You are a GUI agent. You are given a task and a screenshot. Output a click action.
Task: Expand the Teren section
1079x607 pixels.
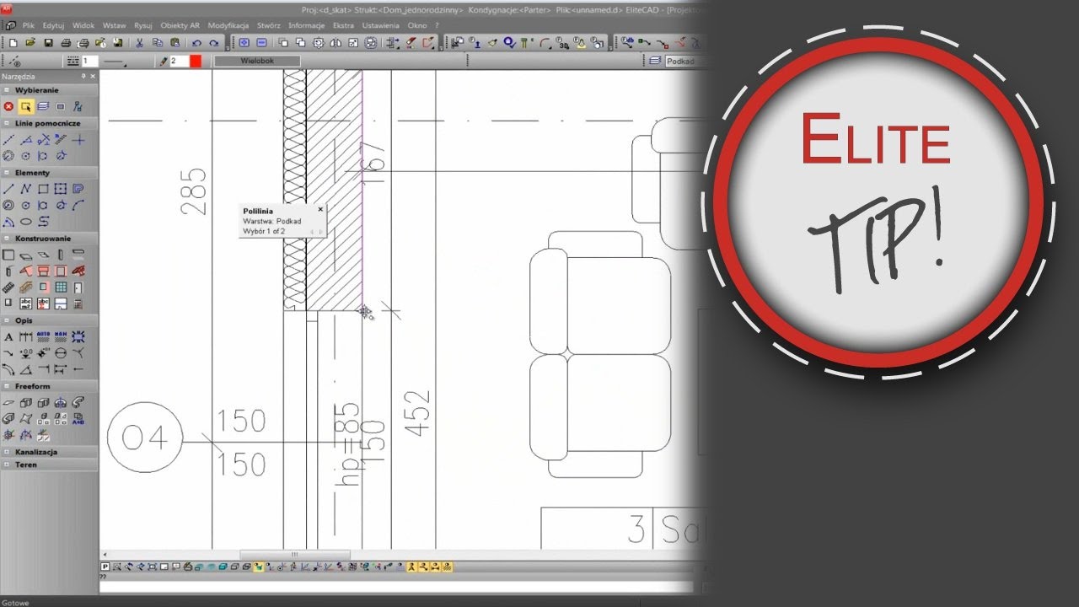point(7,465)
